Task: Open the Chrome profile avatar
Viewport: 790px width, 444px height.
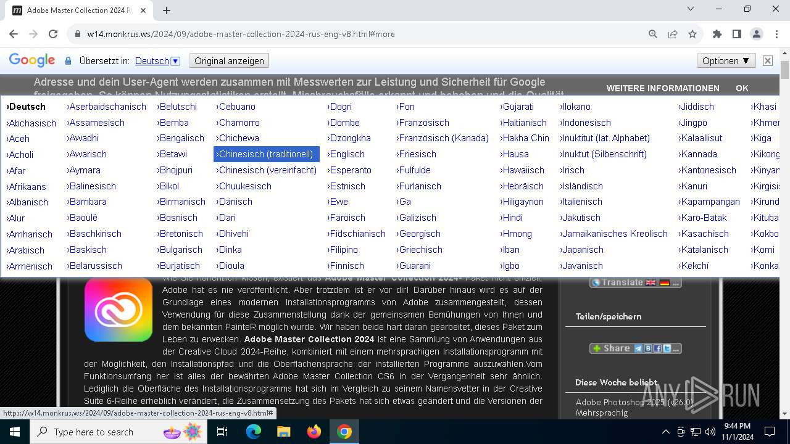Action: 757,34
